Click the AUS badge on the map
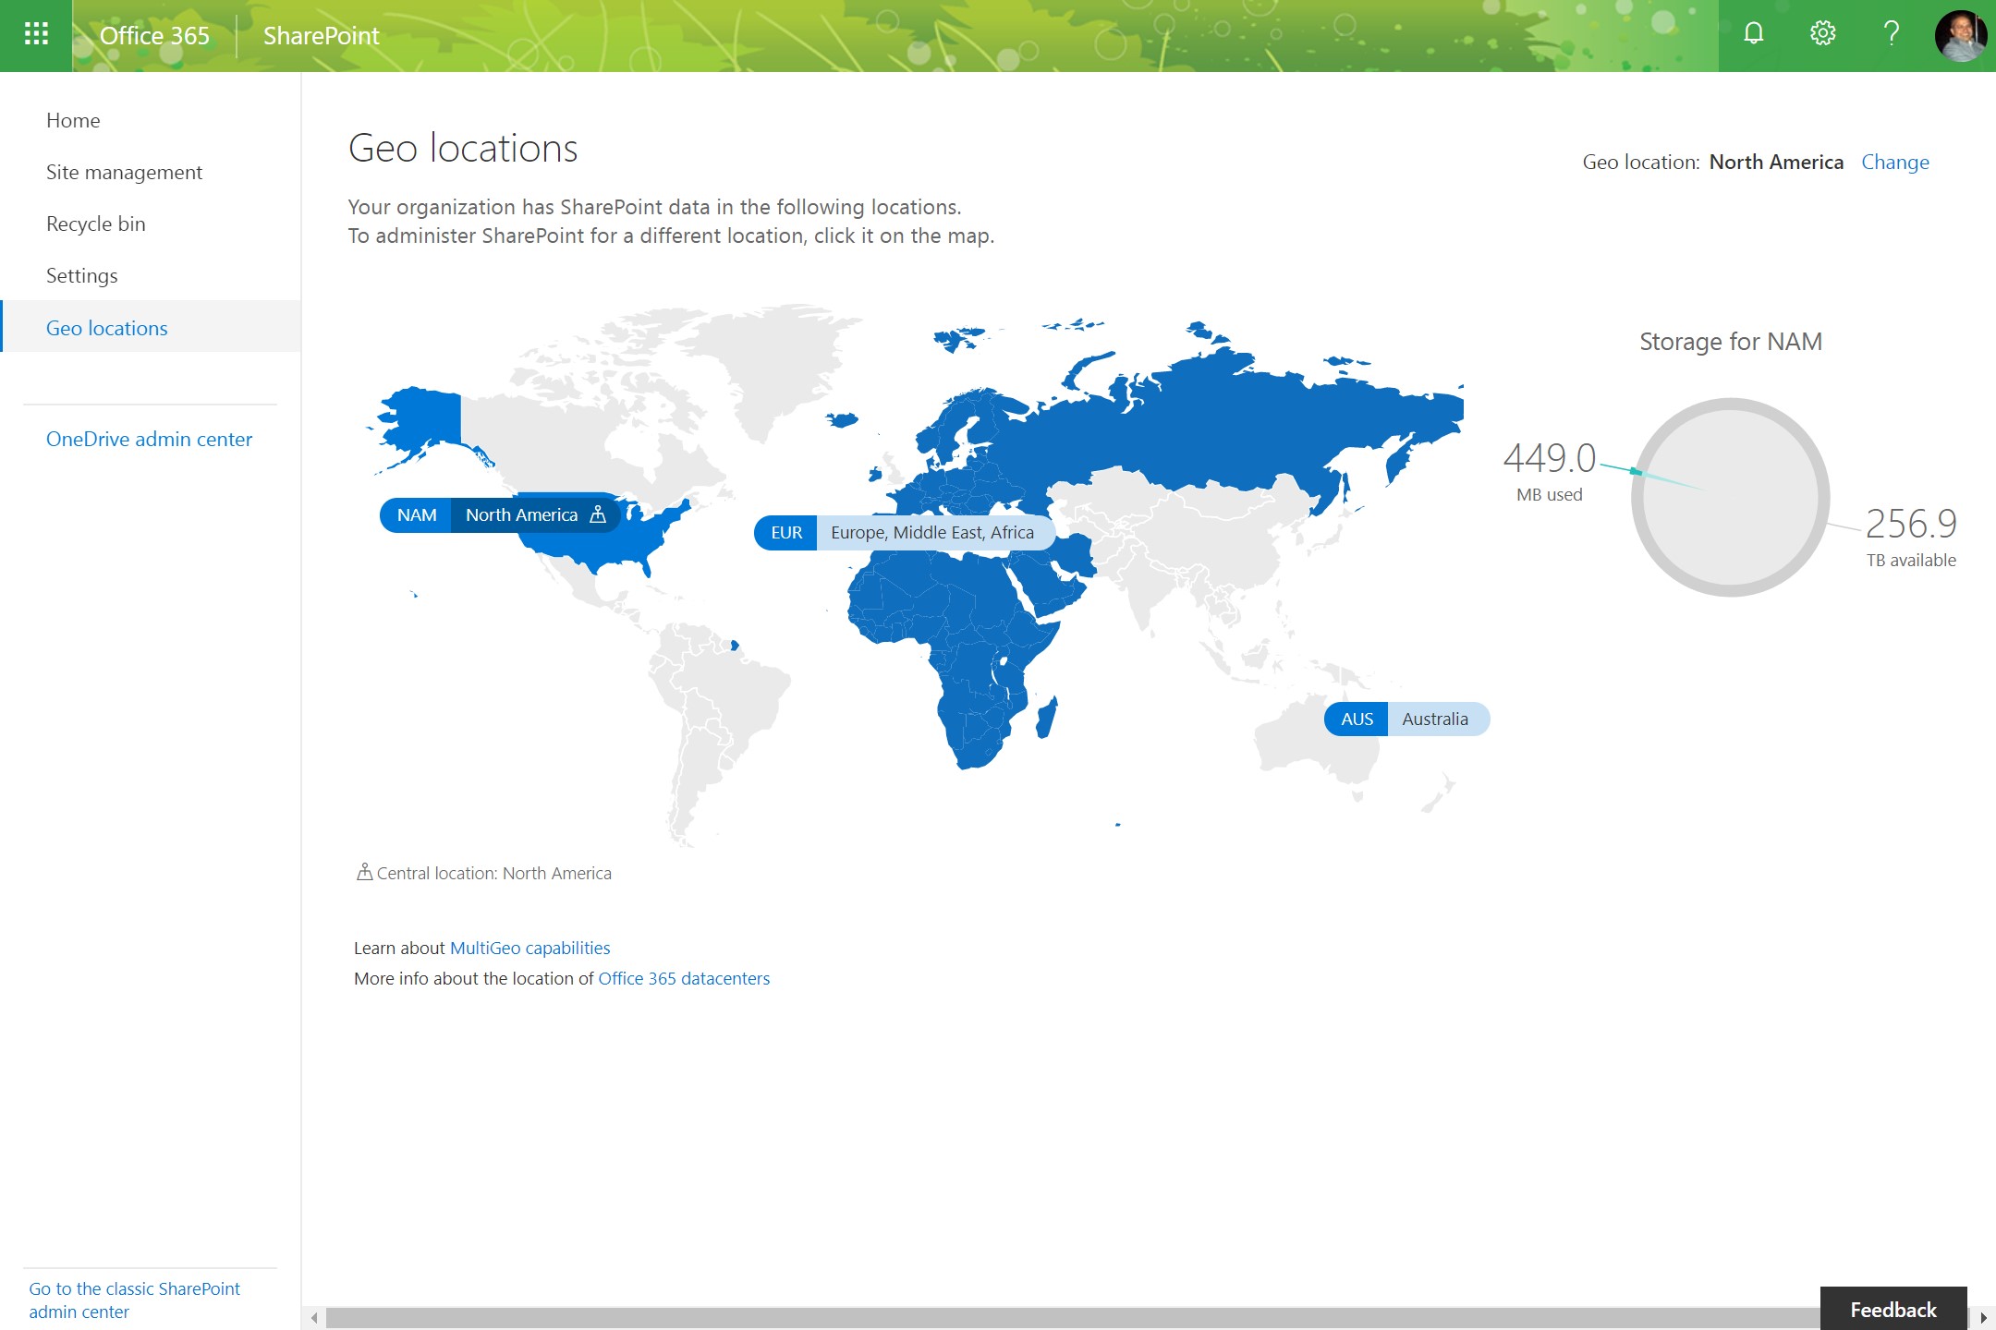Viewport: 1996px width, 1330px height. 1357,719
